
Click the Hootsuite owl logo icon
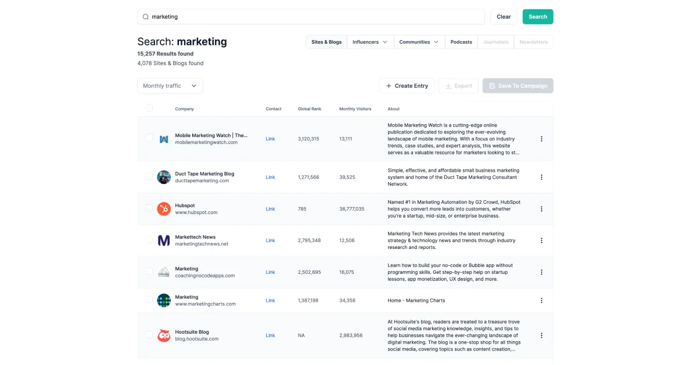tap(164, 335)
